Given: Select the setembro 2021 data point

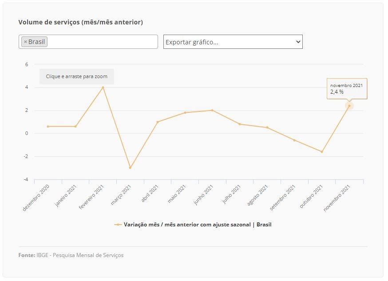Looking at the screenshot, I should pyautogui.click(x=294, y=140).
